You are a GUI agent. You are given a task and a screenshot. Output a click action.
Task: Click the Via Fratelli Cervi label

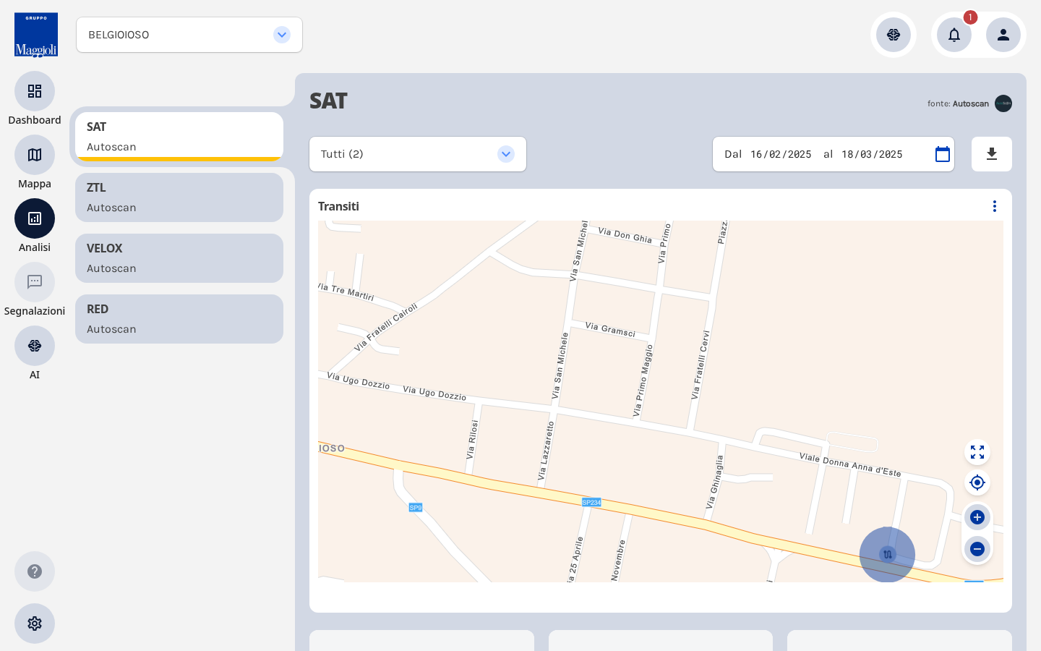click(x=700, y=365)
